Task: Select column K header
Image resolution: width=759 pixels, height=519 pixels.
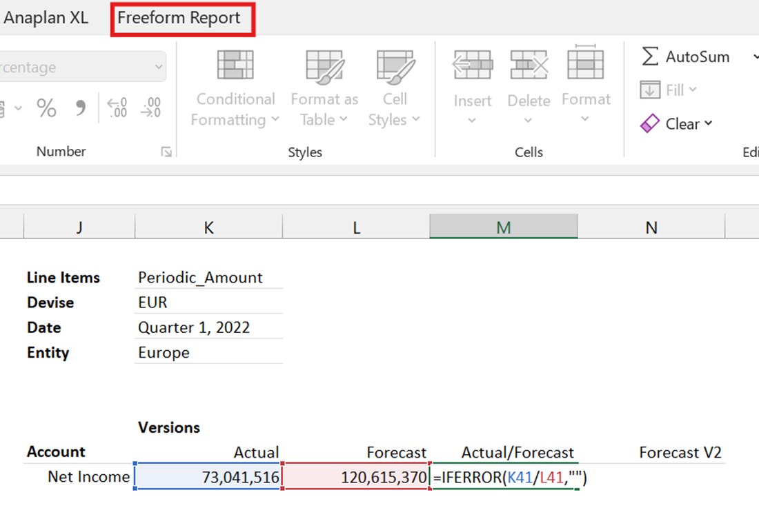Action: [208, 227]
